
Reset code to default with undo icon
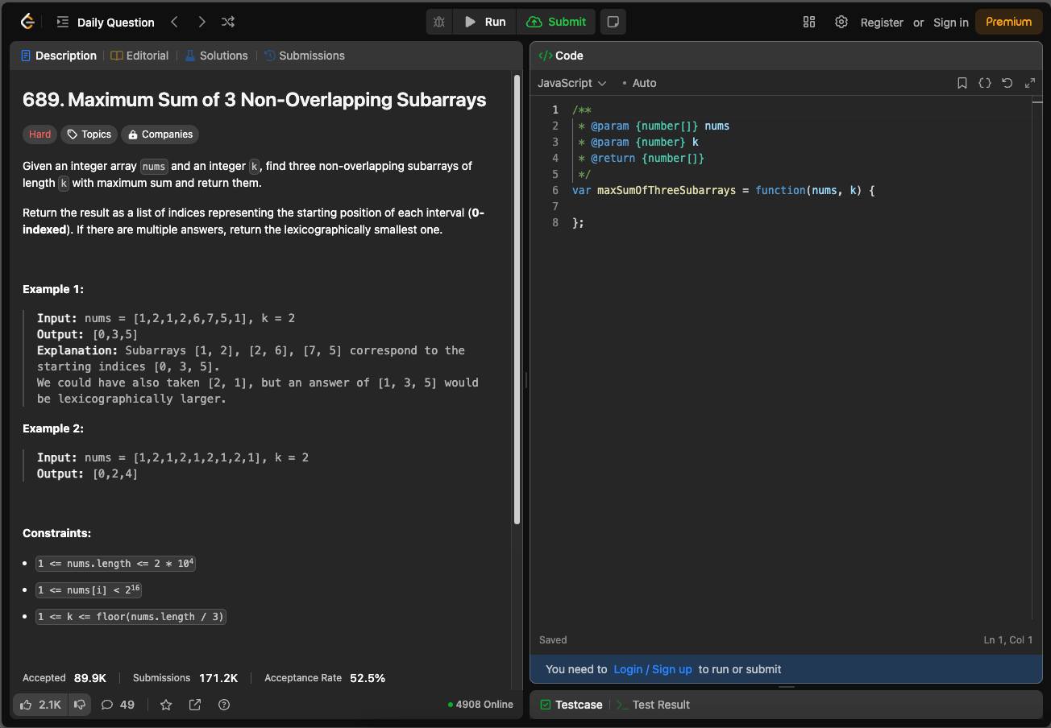click(1007, 83)
